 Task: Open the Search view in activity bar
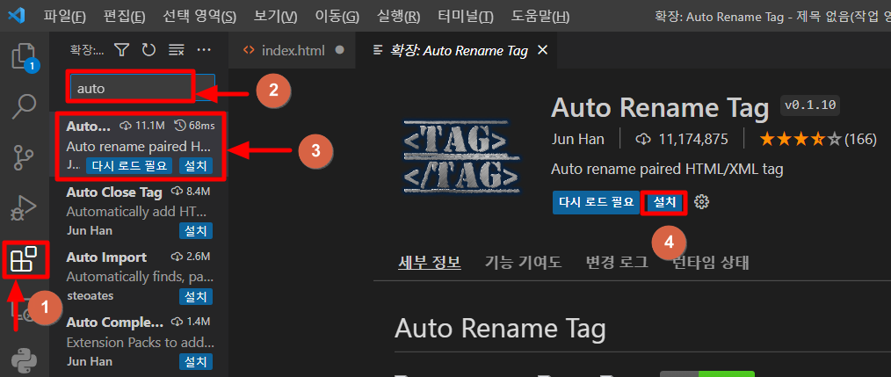25,107
